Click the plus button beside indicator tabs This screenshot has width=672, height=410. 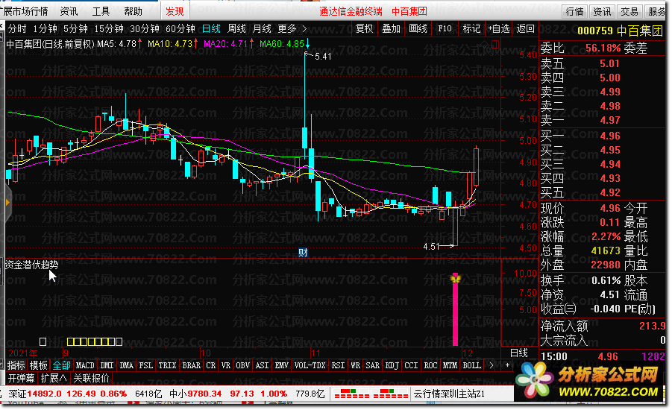tap(507, 365)
